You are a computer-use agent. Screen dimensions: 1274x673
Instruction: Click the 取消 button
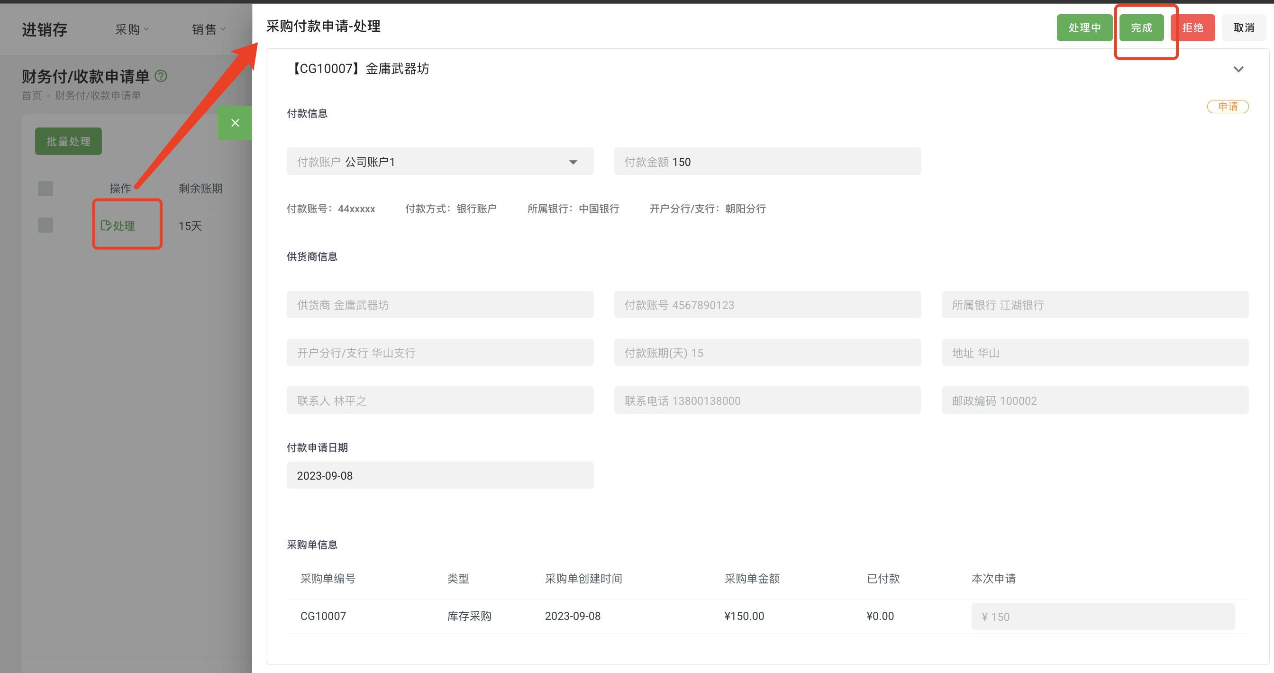(1244, 27)
